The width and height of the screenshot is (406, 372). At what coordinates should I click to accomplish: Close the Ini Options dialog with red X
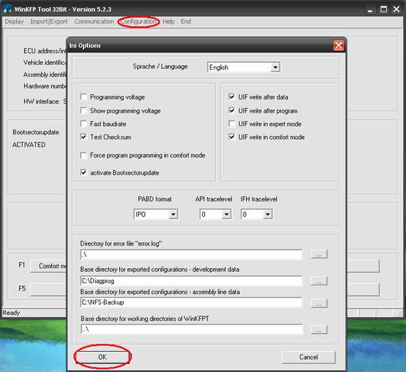(x=338, y=46)
